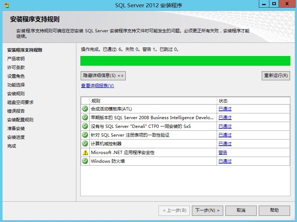Select 产品密钥 step in the sidebar
This screenshot has height=222, width=297.
click(16, 58)
